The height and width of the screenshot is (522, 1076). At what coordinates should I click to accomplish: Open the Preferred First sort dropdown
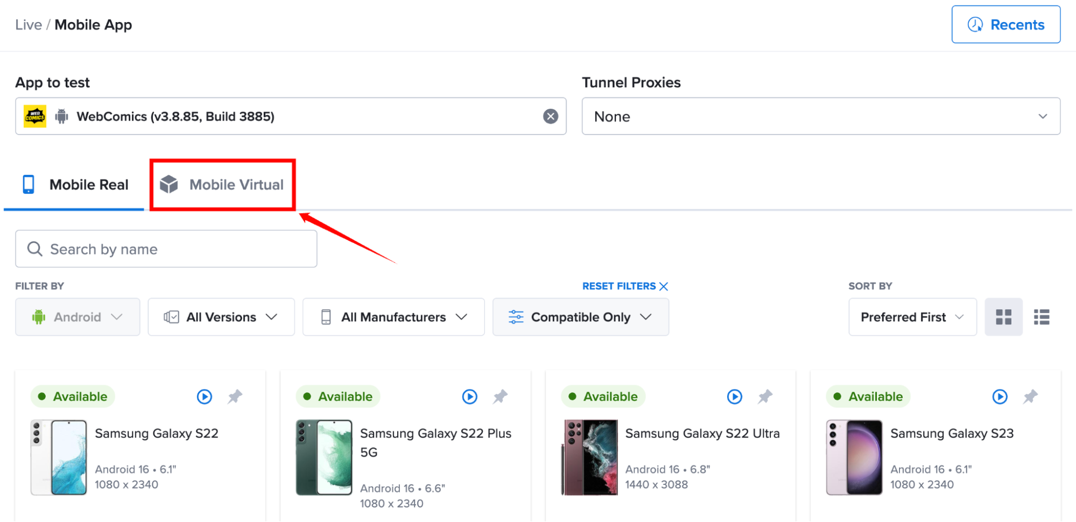[912, 317]
